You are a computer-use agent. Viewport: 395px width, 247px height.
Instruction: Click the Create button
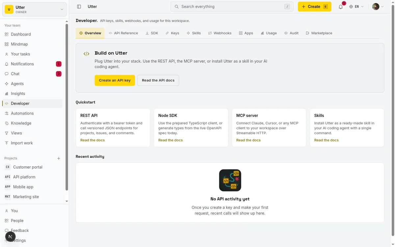(314, 7)
